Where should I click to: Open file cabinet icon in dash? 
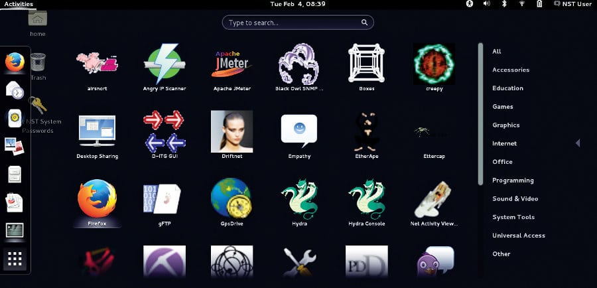pos(15,175)
